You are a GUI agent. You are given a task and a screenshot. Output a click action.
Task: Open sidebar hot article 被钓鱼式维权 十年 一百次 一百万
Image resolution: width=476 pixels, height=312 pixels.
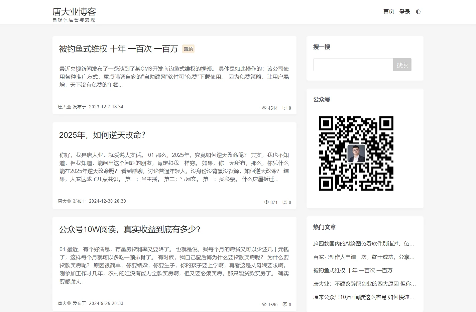point(353,271)
